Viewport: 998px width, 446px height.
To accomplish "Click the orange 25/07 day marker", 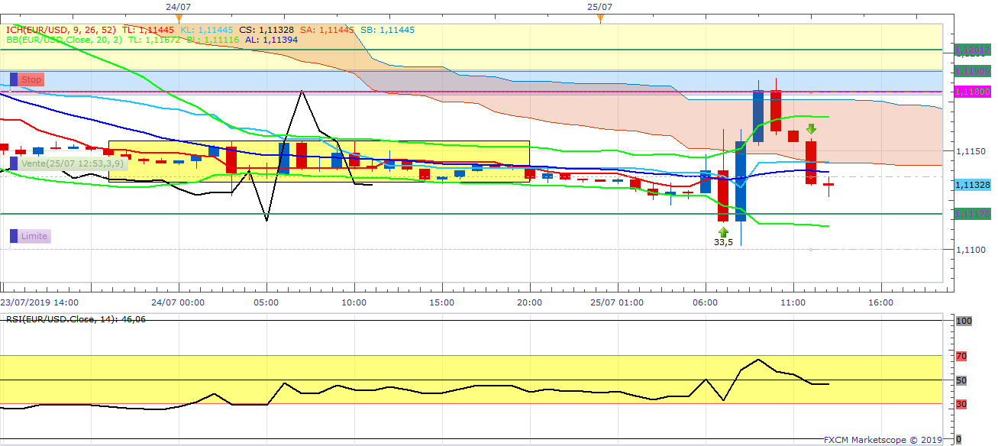I will tap(600, 18).
